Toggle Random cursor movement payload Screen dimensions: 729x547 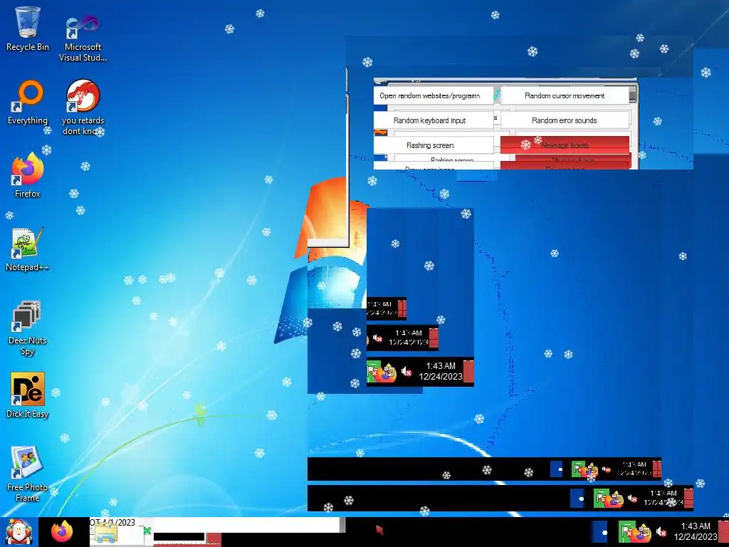[x=565, y=96]
